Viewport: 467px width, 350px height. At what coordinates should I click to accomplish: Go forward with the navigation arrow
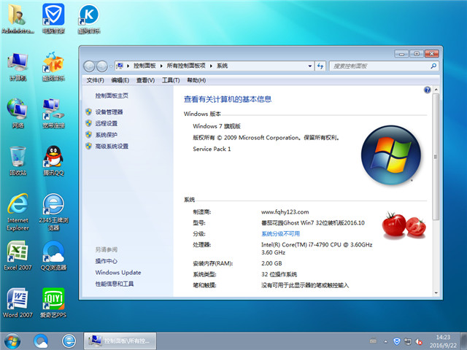[x=102, y=66]
